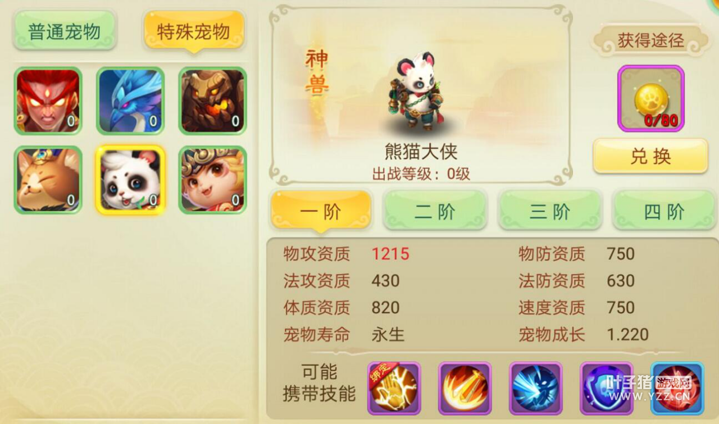This screenshot has height=424, width=719.
Task: Switch to the 普通宠物 tab
Action: point(65,30)
